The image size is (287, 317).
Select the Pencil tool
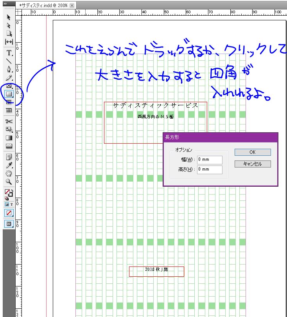pos(9,77)
